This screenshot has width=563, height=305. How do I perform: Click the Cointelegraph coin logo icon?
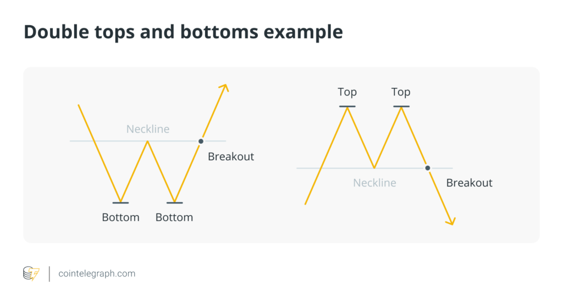(x=31, y=273)
